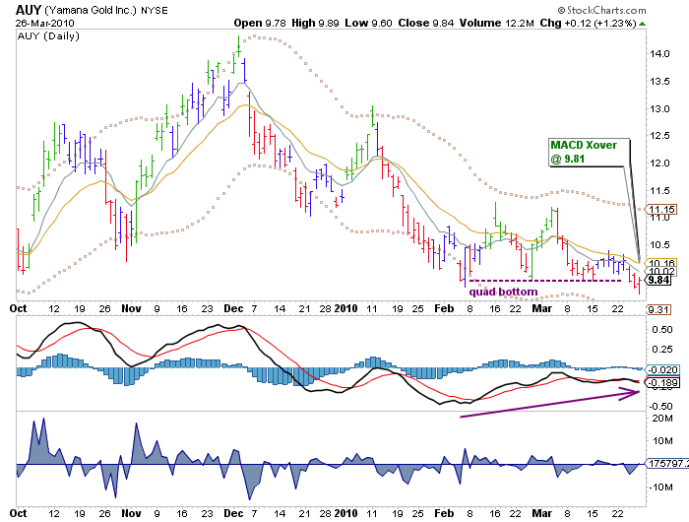The image size is (689, 522).
Task: Click 'Nov' on the volume panel date axis
Action: click(x=131, y=513)
